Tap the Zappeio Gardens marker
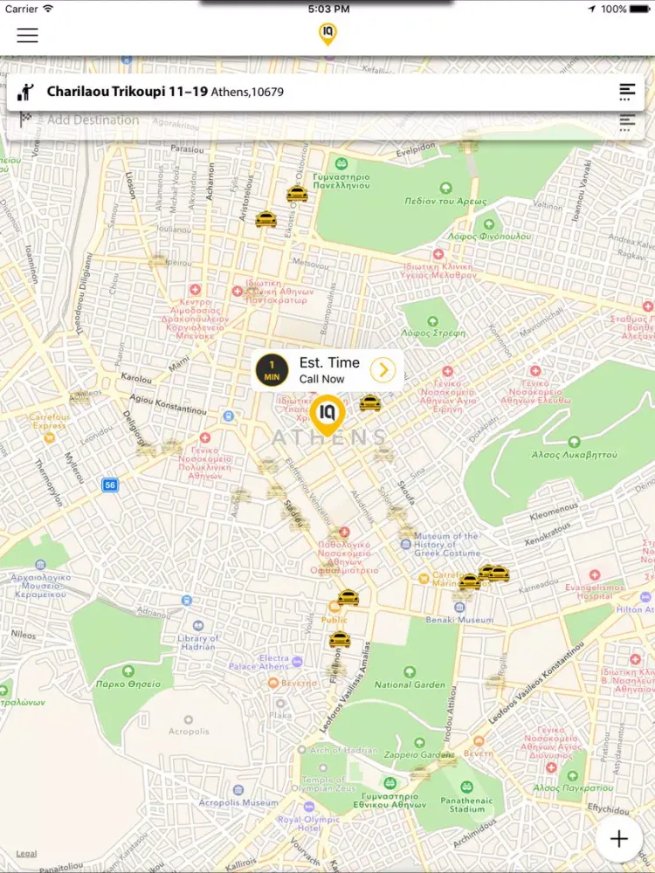This screenshot has height=873, width=655. 420,743
